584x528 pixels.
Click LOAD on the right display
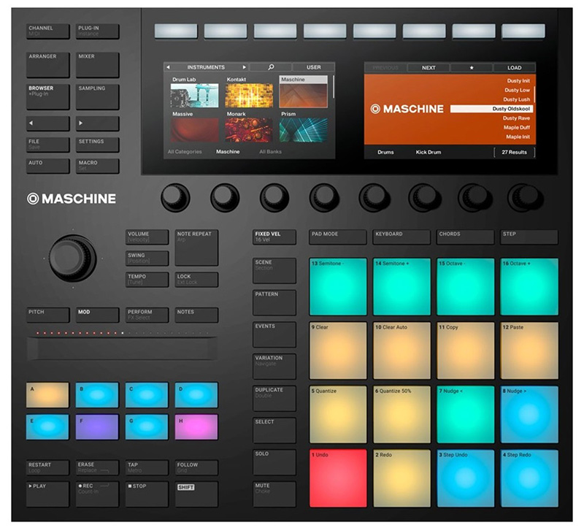tap(515, 68)
